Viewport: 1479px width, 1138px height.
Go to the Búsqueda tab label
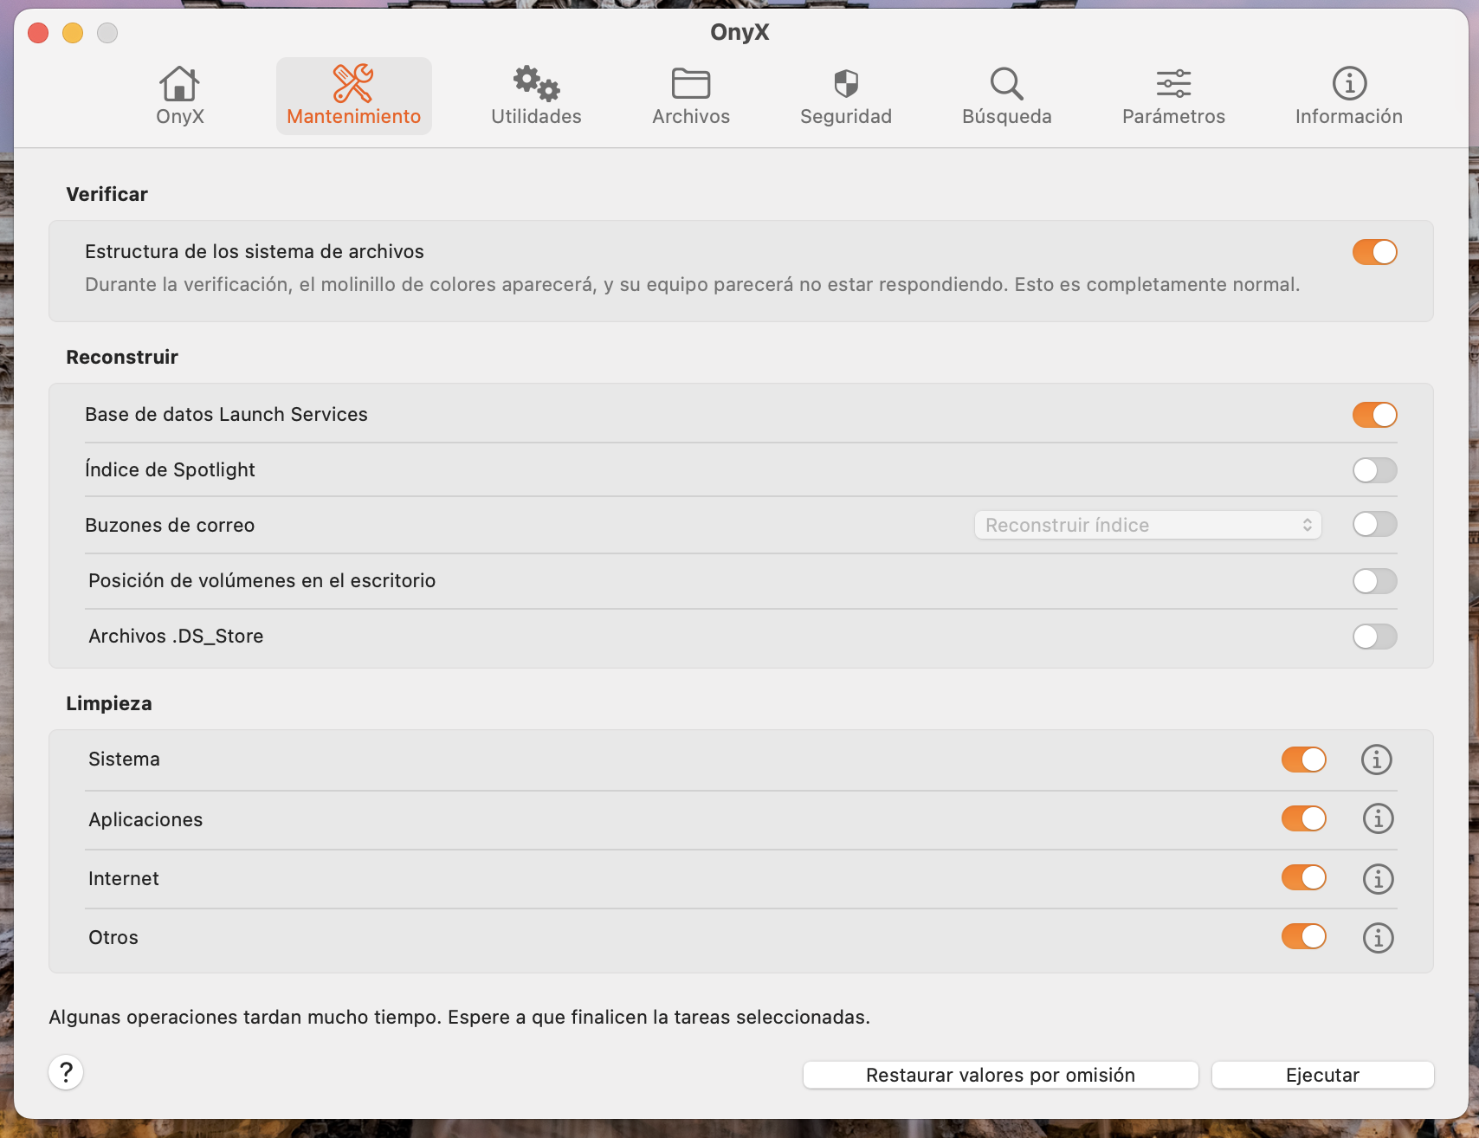[1007, 117]
